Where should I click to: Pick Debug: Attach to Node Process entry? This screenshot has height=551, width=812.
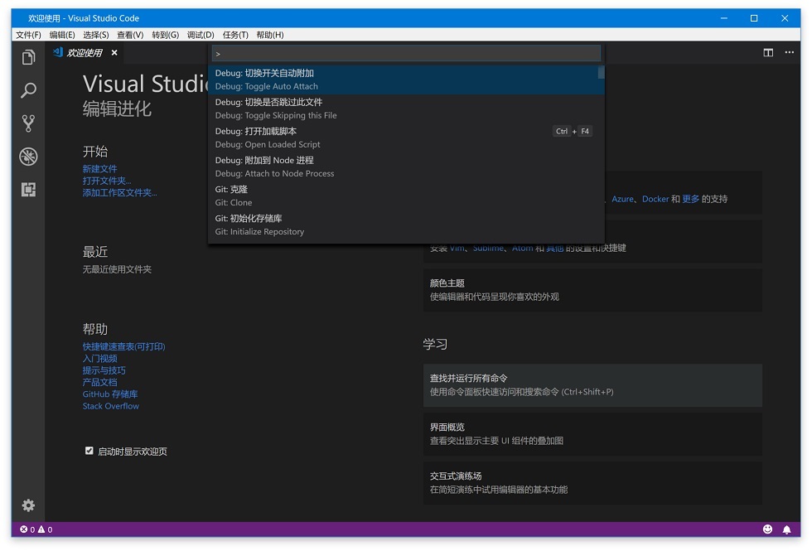pyautogui.click(x=406, y=167)
